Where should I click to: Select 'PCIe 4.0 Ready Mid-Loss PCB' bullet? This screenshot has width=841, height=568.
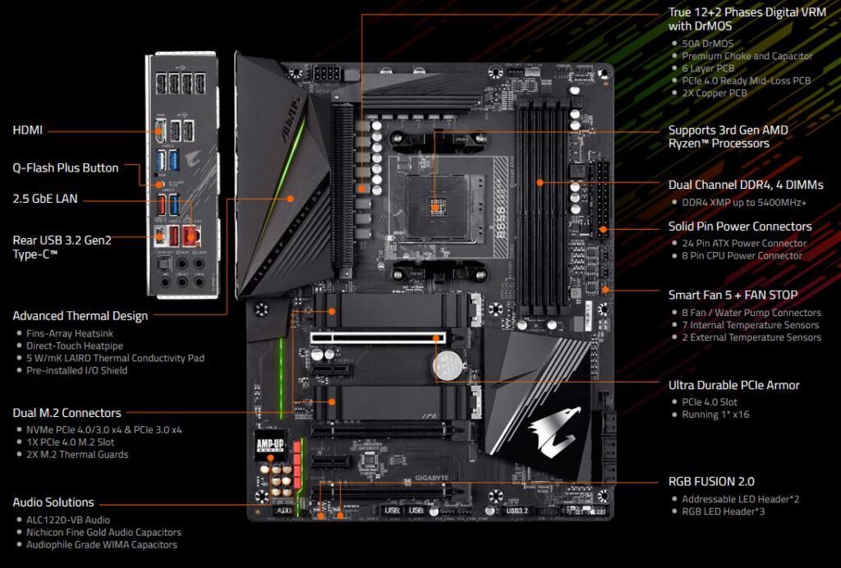(746, 80)
